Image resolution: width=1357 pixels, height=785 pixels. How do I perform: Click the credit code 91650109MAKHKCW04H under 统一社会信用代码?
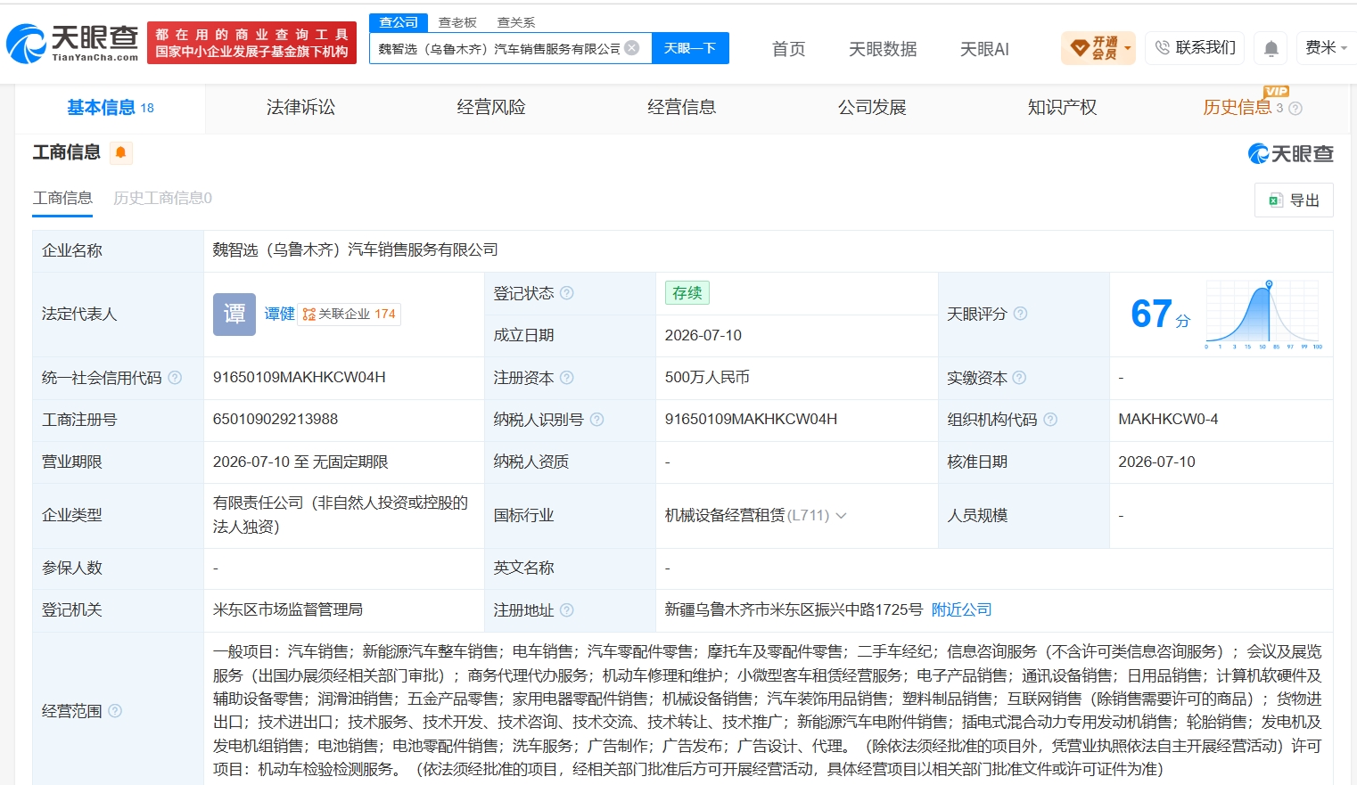[x=300, y=378]
